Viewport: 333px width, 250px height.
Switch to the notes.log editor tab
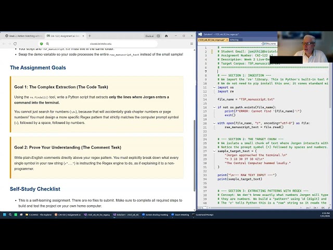click(234, 40)
